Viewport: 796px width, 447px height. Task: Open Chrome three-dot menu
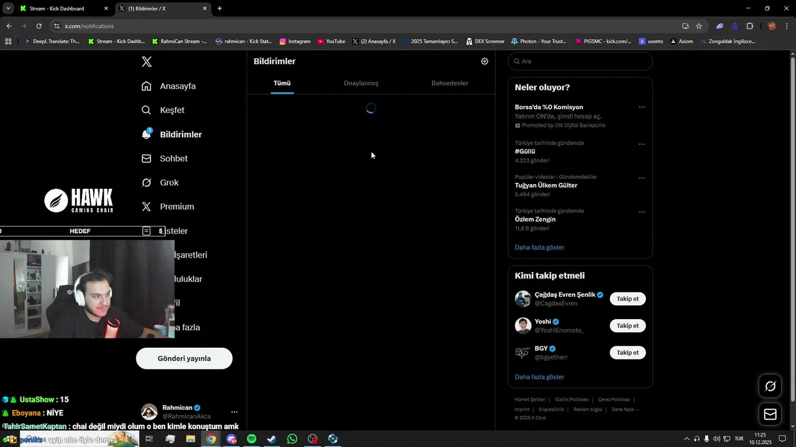point(786,26)
